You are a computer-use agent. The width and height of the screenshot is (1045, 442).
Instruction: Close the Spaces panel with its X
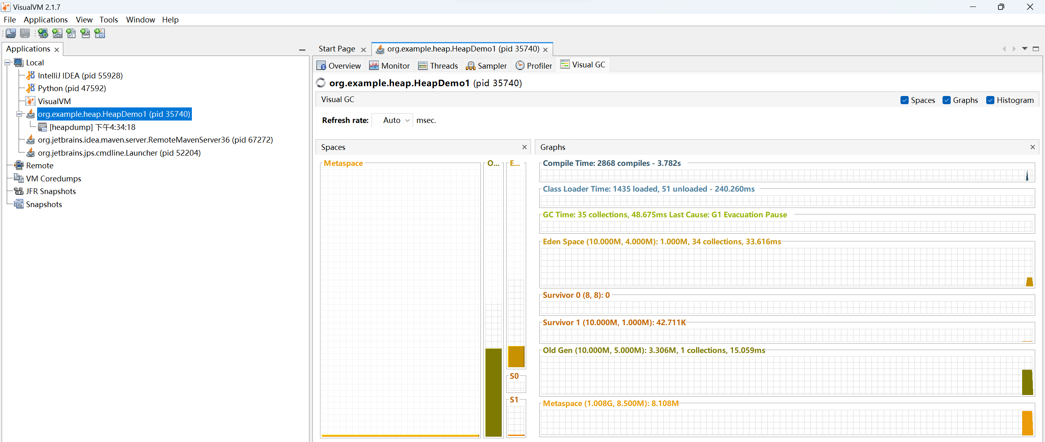click(525, 147)
